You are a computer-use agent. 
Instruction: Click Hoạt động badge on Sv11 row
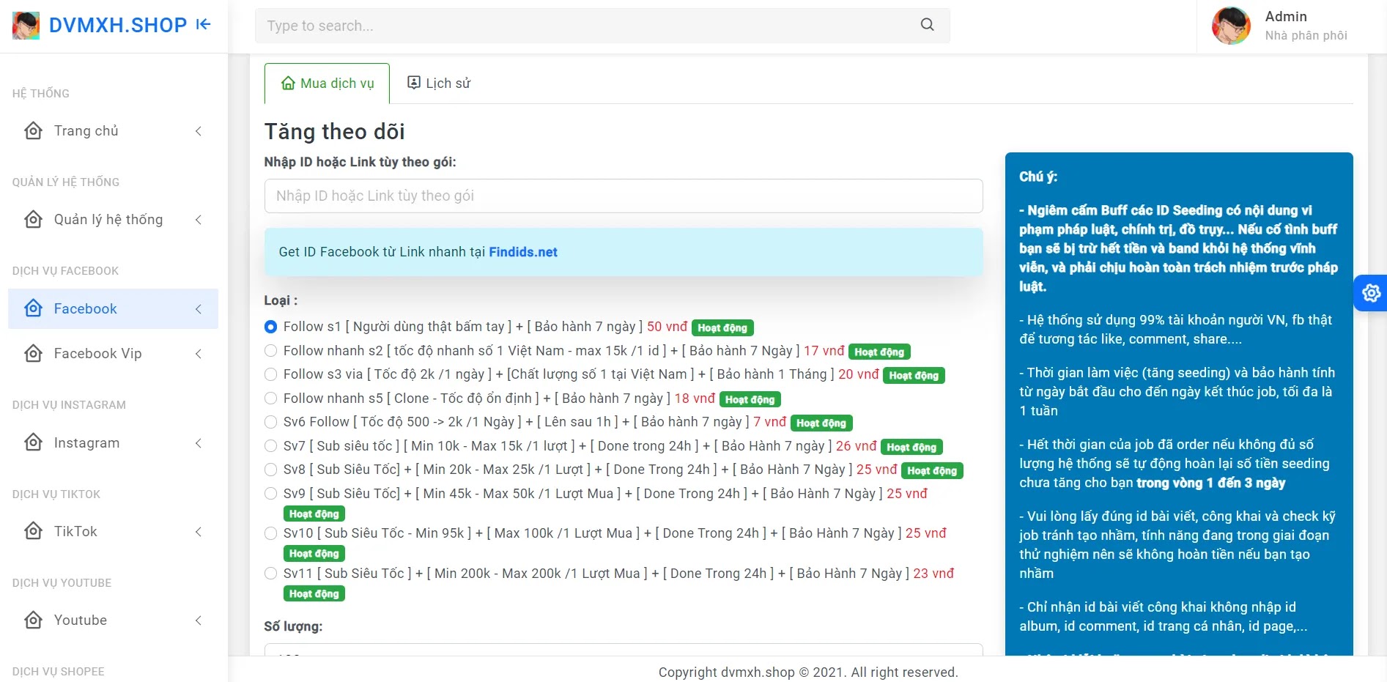click(314, 594)
